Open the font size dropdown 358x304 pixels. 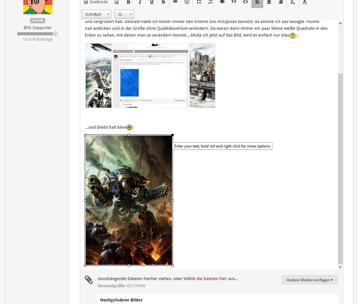pyautogui.click(x=124, y=14)
